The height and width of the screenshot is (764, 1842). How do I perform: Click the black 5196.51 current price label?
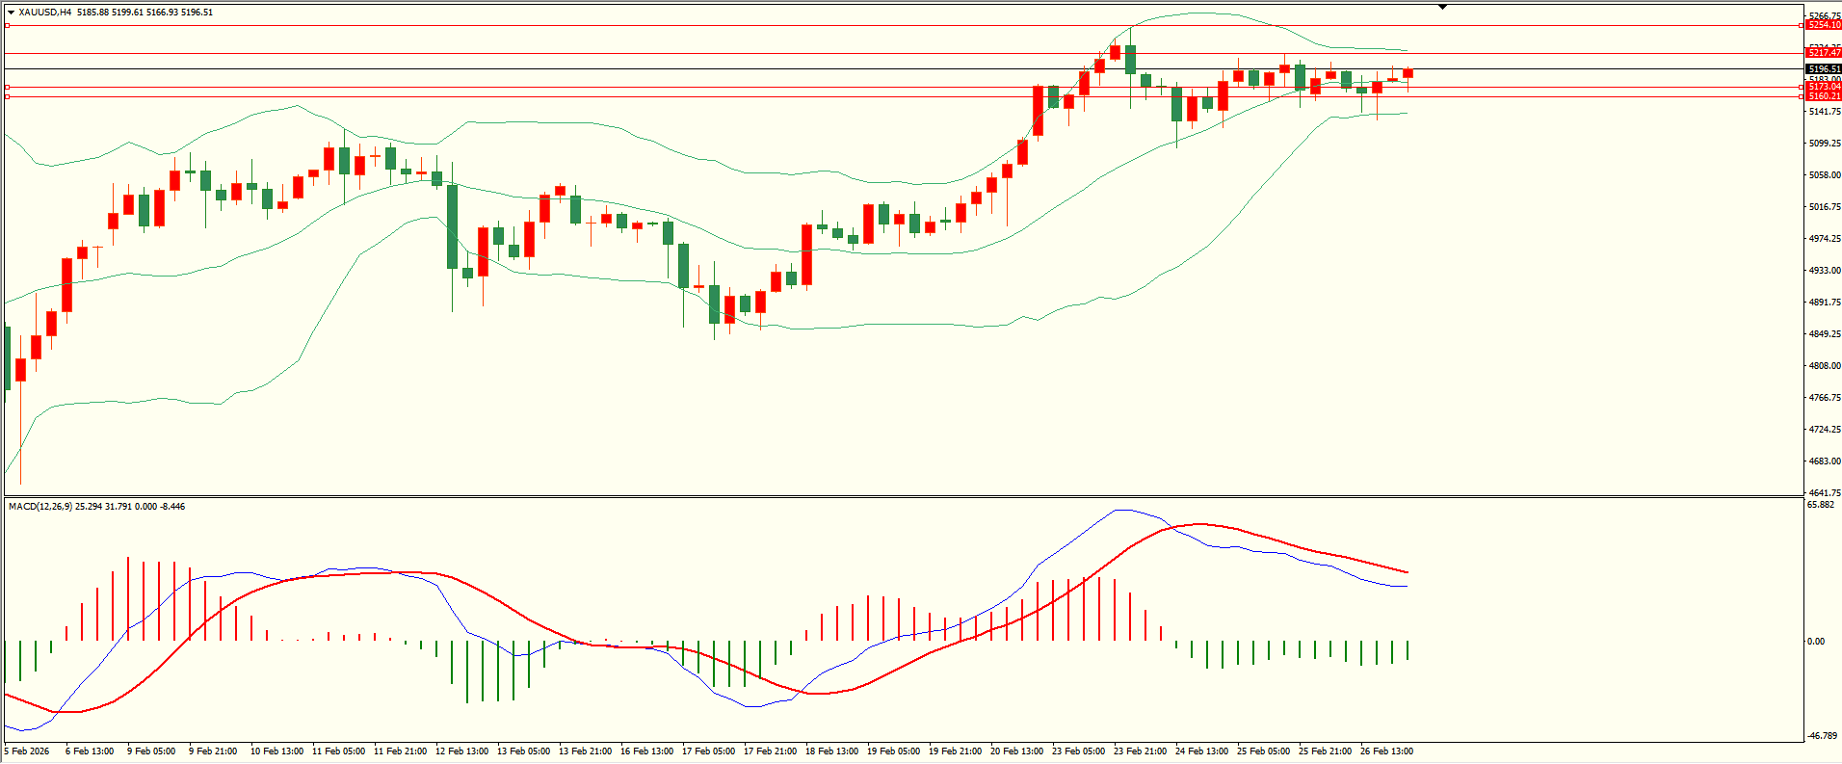(x=1824, y=69)
